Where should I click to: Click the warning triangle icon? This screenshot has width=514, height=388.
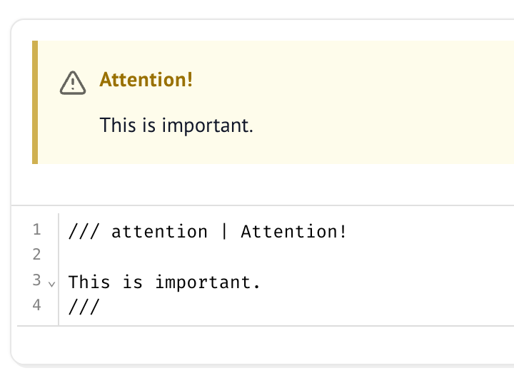(73, 83)
